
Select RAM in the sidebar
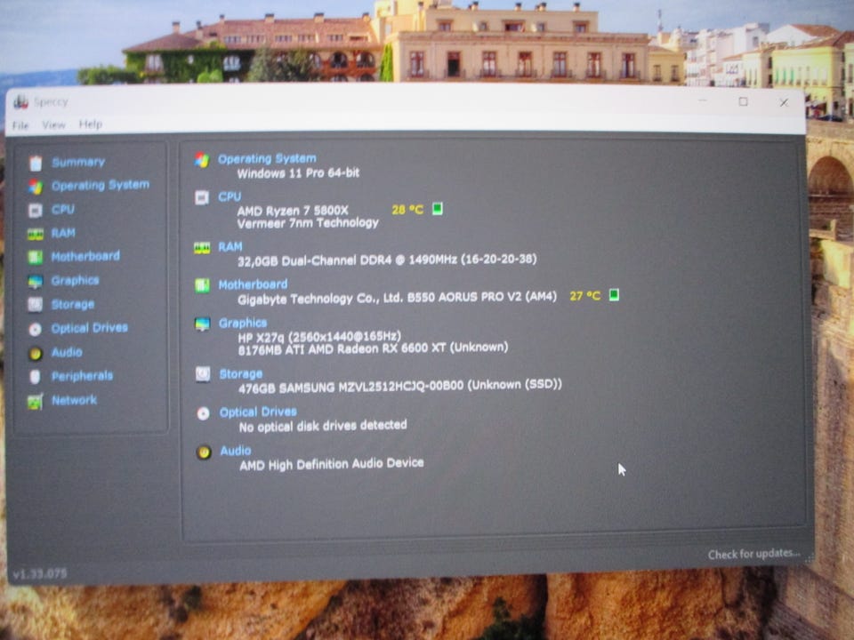point(63,233)
